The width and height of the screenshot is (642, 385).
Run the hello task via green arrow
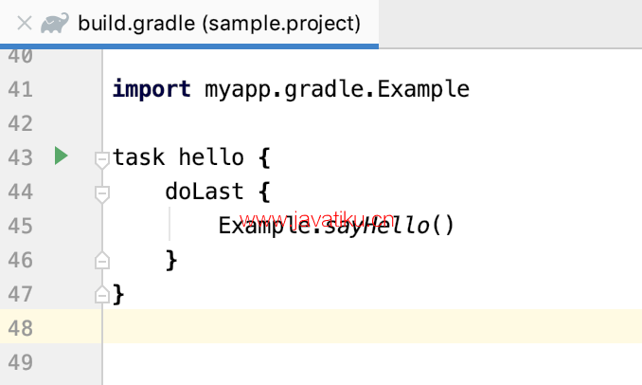coord(61,156)
